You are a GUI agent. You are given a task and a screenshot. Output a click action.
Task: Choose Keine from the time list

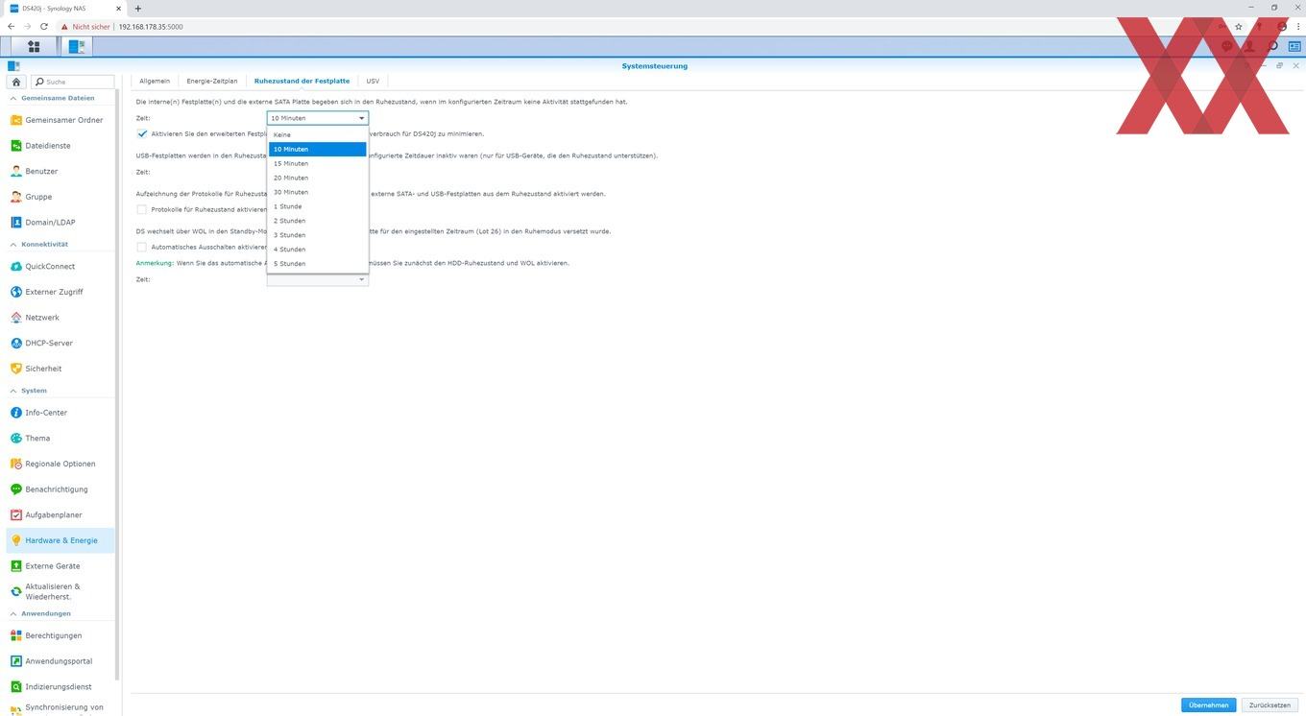tap(317, 135)
